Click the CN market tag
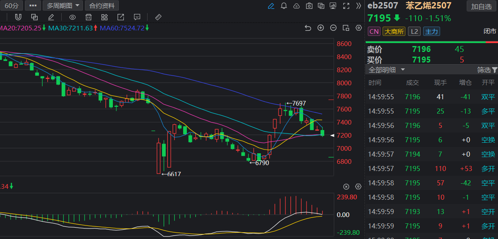This screenshot has width=498, height=239. (374, 31)
